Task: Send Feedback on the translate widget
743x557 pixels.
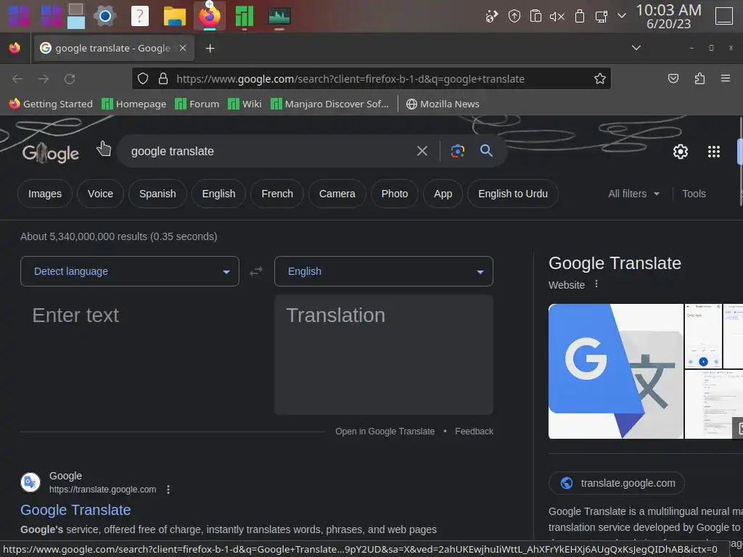Action: [x=474, y=432]
